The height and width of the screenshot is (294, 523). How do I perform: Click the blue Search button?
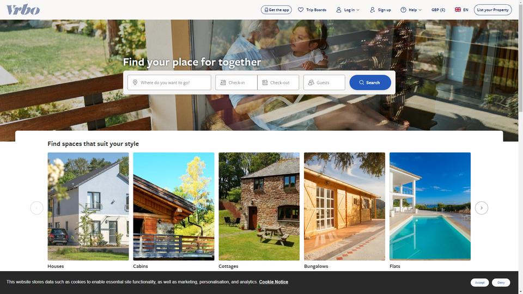tap(370, 82)
